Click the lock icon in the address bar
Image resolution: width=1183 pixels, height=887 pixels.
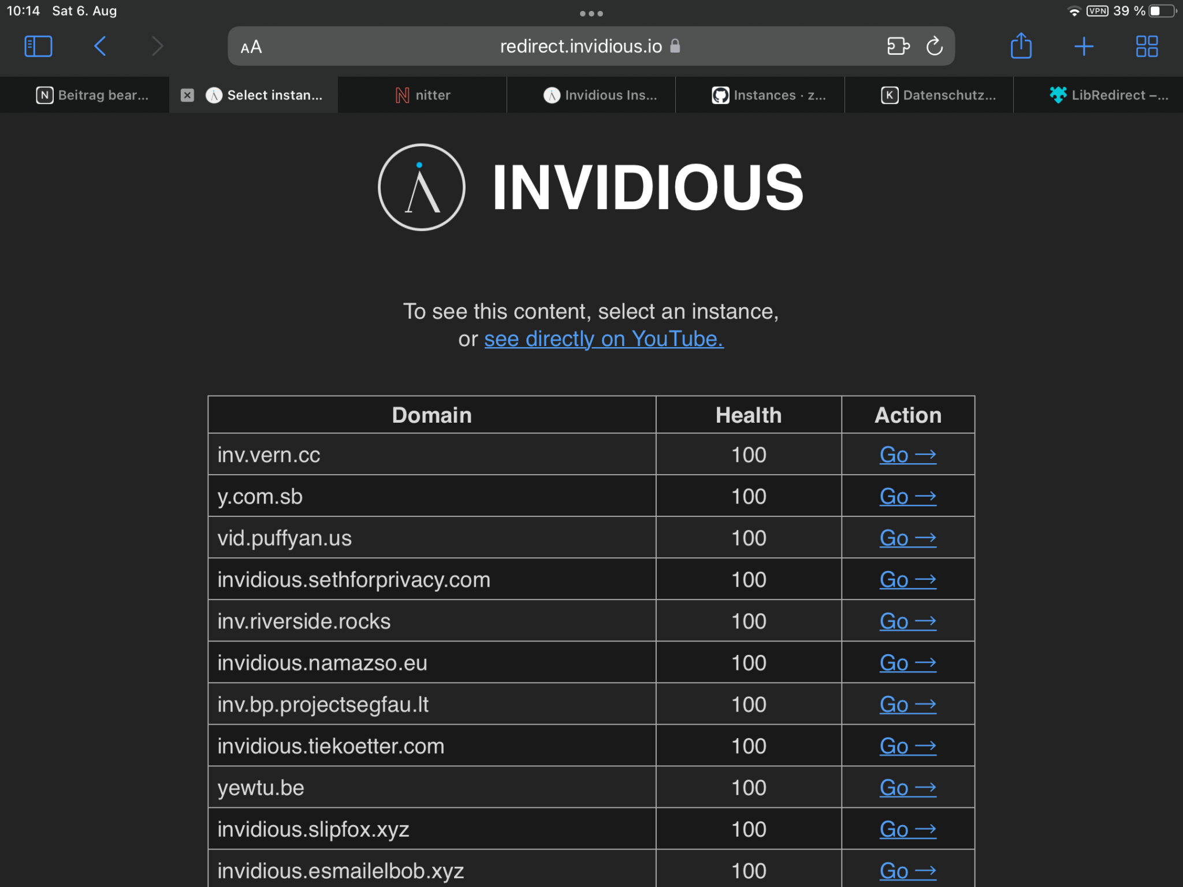click(674, 46)
